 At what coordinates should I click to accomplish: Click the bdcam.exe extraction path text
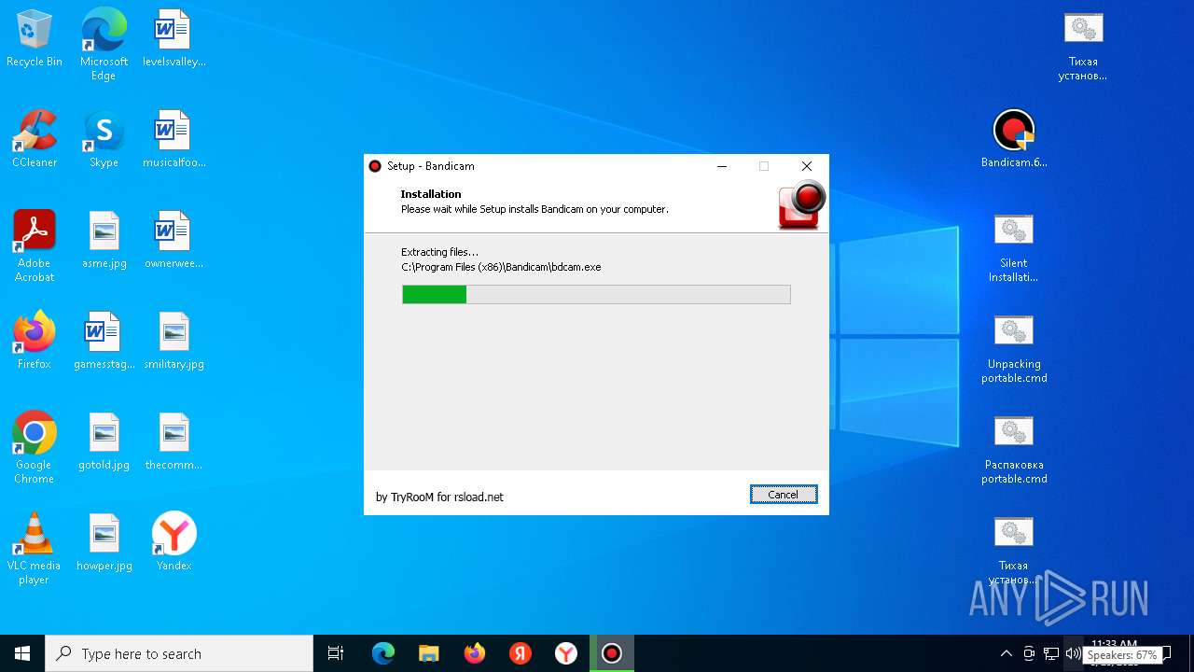[x=501, y=267]
